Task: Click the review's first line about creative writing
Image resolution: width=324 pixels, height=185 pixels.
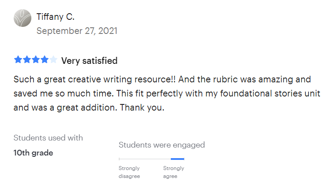Action: 162,80
